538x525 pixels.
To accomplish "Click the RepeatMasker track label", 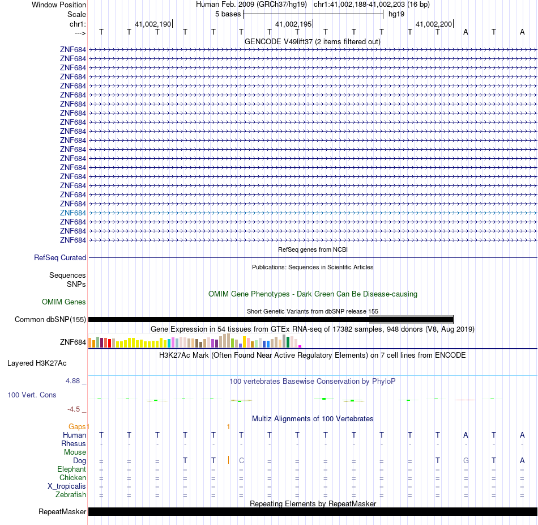I will pyautogui.click(x=62, y=512).
